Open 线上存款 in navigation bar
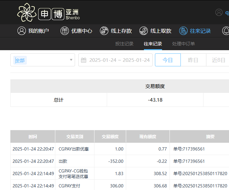The image size is (229, 190). (121, 31)
